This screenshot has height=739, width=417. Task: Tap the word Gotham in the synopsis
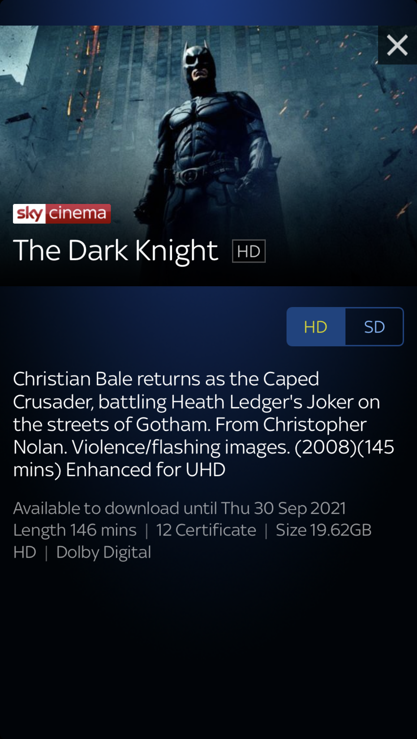(172, 425)
